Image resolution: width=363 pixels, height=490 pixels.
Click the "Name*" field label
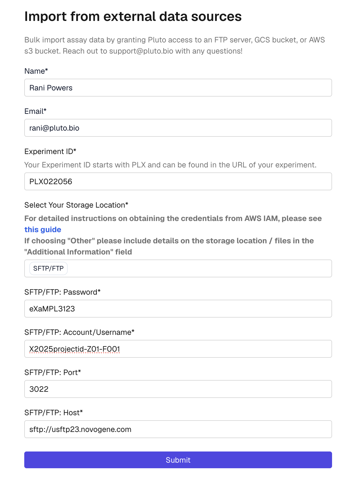36,71
